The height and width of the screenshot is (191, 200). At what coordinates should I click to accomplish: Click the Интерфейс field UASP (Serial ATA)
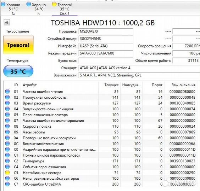point(106,46)
